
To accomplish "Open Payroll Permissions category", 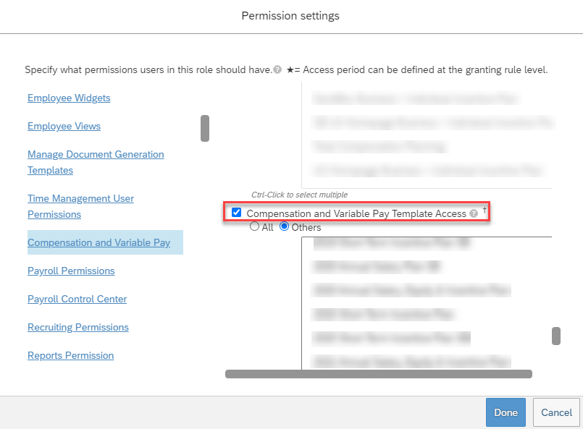I will pos(71,271).
